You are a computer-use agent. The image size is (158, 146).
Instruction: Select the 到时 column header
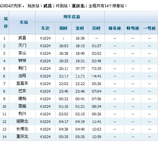coord(63,28)
